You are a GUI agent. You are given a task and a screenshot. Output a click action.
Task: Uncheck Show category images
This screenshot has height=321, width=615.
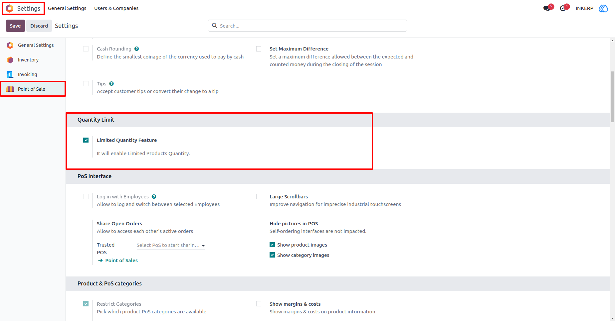272,255
